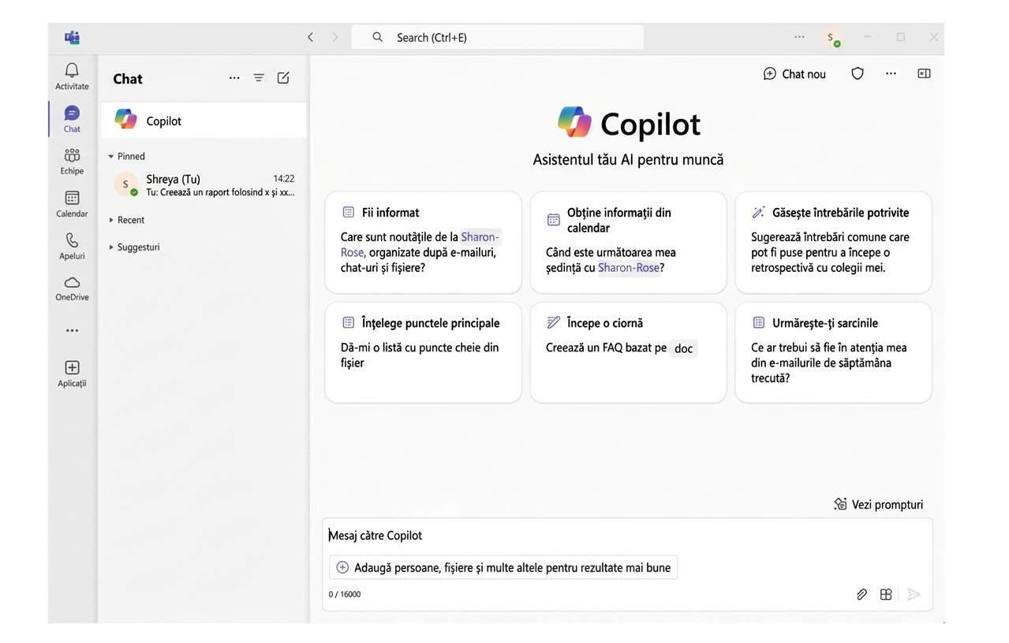Viewport: 1009px width, 643px height.
Task: Go back with the left arrow
Action: (310, 37)
